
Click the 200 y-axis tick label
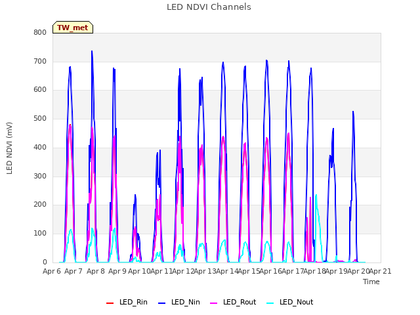click(x=40, y=205)
